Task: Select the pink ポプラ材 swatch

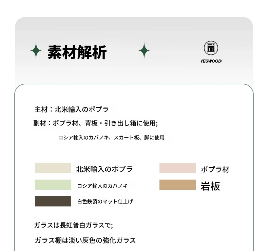Action: (177, 168)
